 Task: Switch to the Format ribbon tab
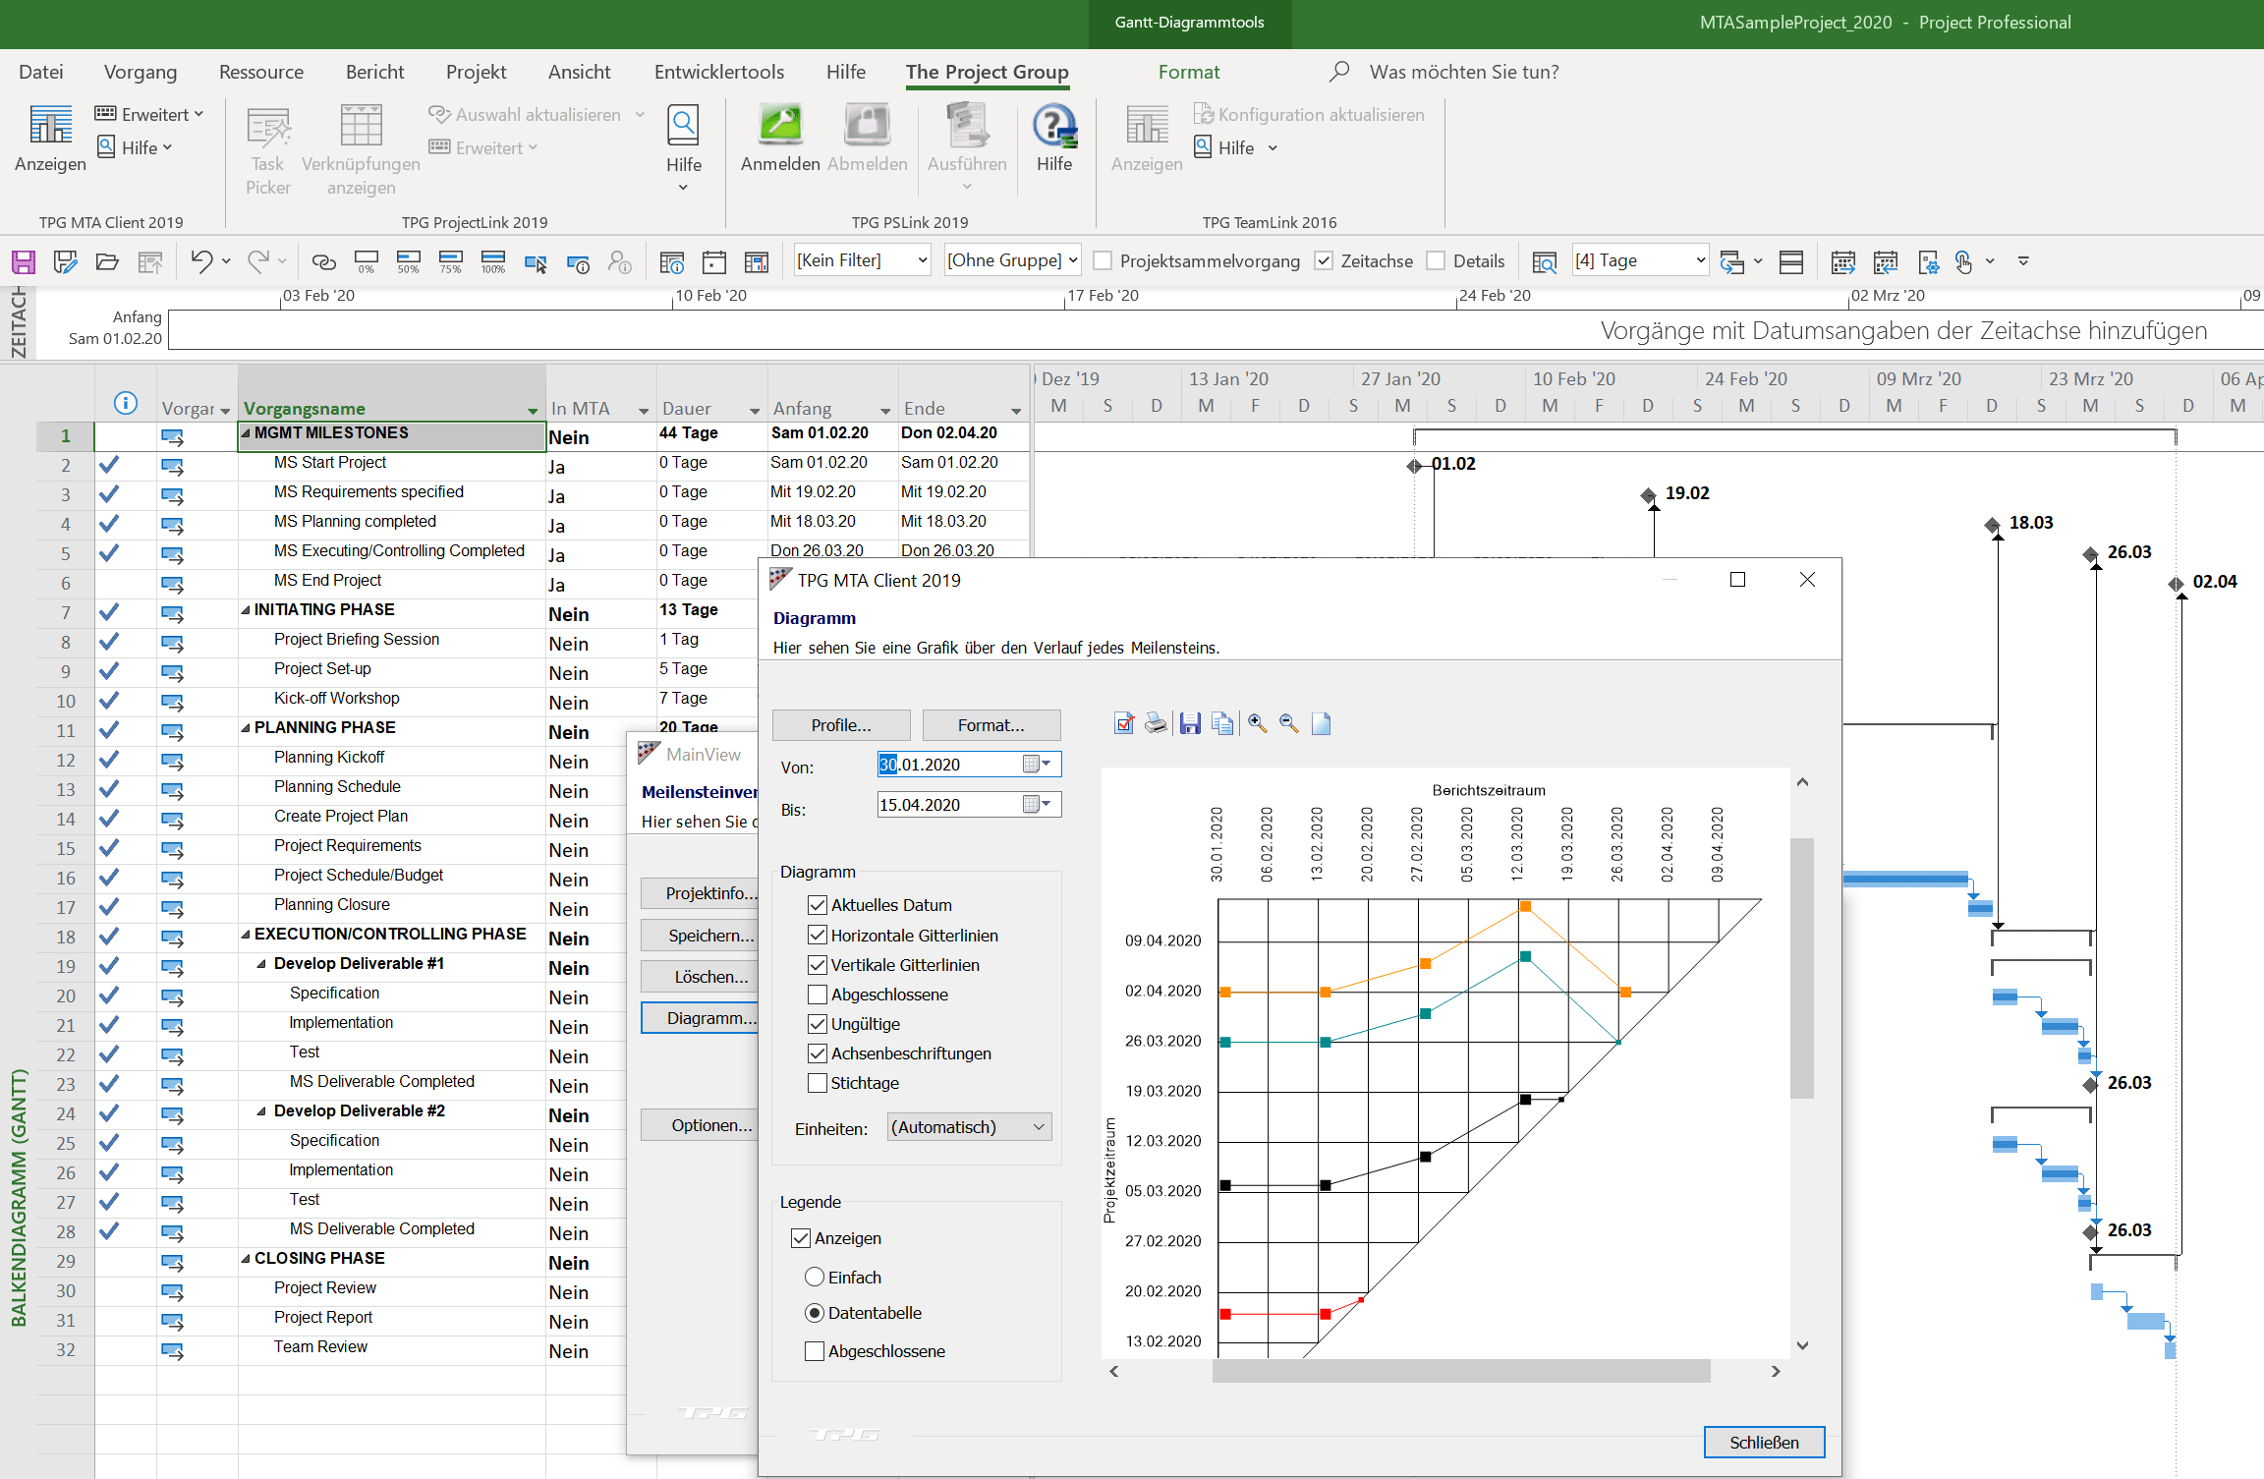(1189, 71)
